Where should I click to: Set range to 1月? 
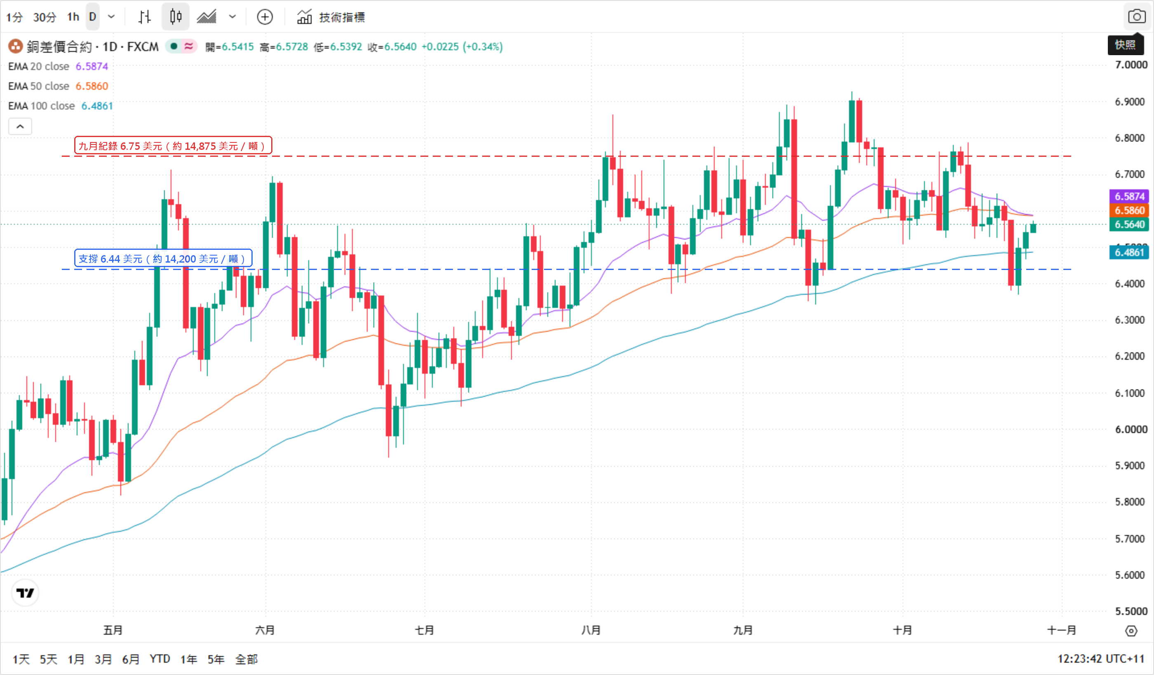pyautogui.click(x=76, y=659)
